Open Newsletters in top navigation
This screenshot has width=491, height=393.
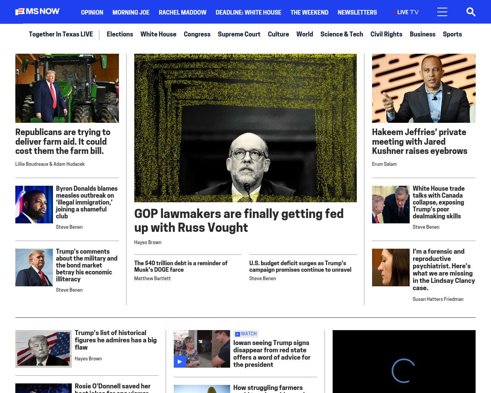coord(357,12)
